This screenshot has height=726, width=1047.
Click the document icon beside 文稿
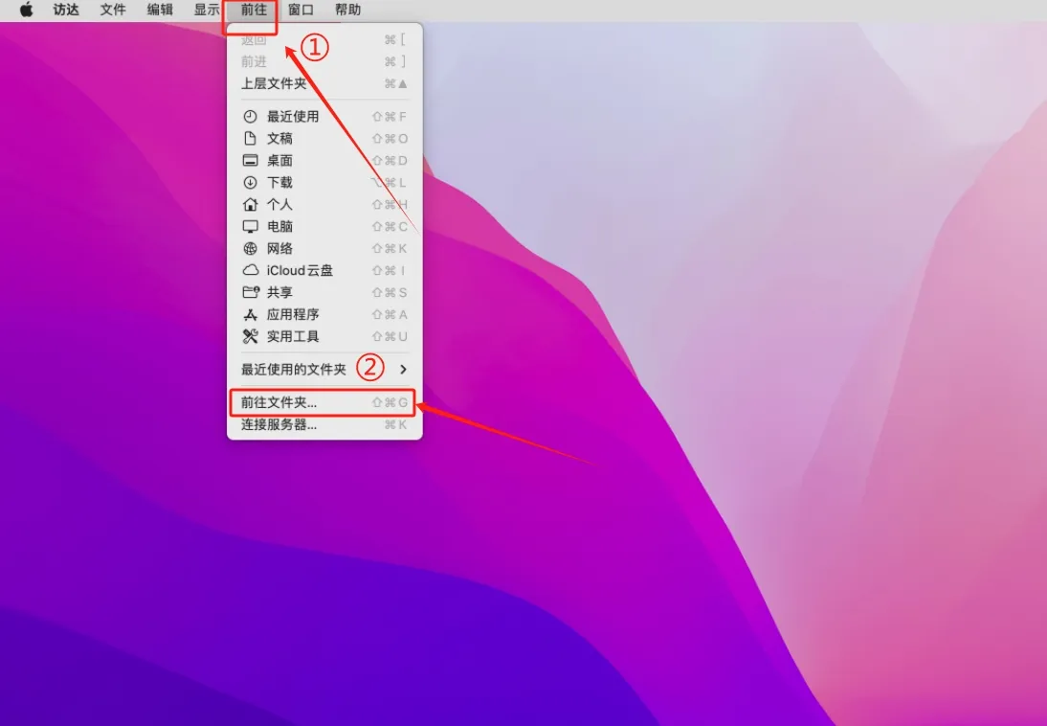251,139
